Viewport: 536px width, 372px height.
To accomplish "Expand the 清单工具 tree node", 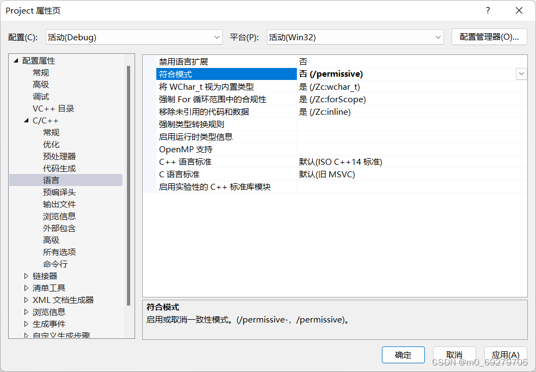I will point(26,288).
